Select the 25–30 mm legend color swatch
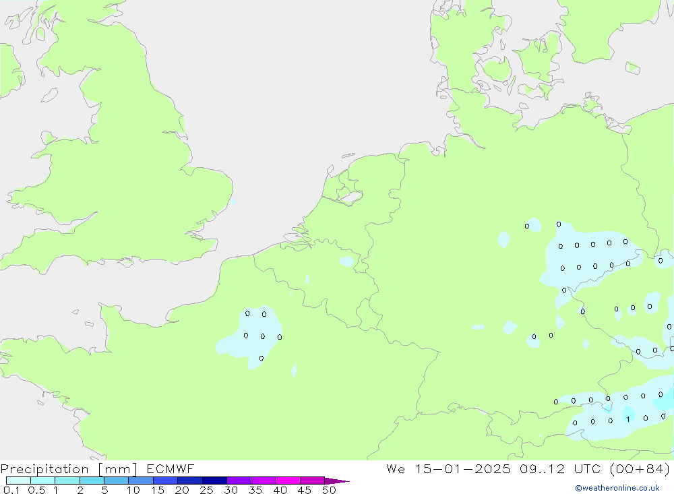The image size is (674, 494). tap(214, 481)
